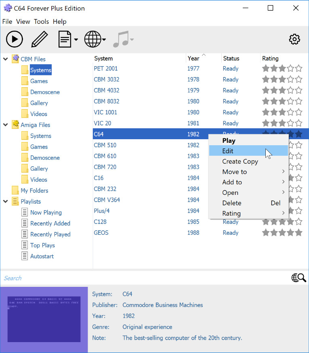Image resolution: width=309 pixels, height=353 pixels.
Task: Choose Delete from the context menu
Action: (248, 203)
